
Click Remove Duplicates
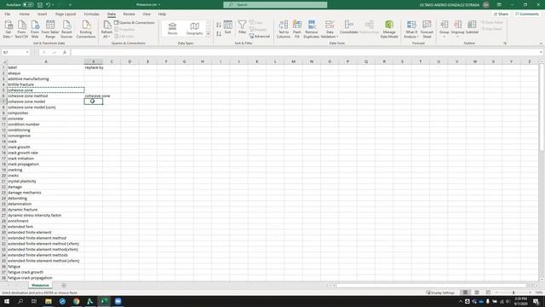coord(312,29)
